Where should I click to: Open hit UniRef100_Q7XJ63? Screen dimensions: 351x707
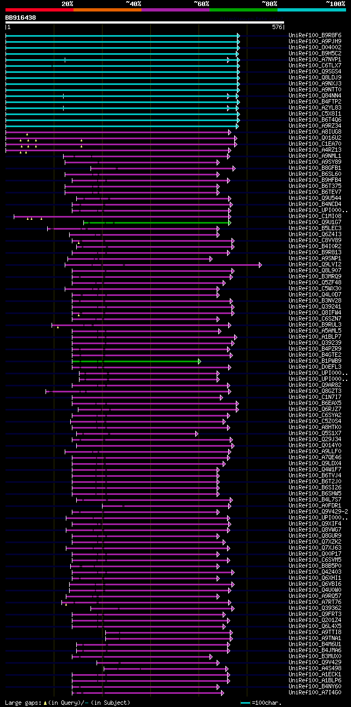315,548
